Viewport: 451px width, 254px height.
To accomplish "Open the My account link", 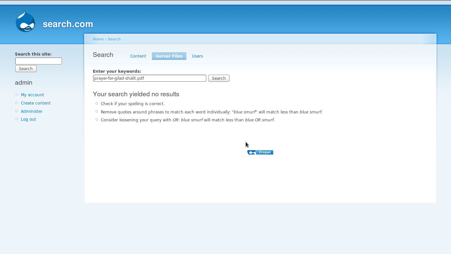I will (32, 95).
